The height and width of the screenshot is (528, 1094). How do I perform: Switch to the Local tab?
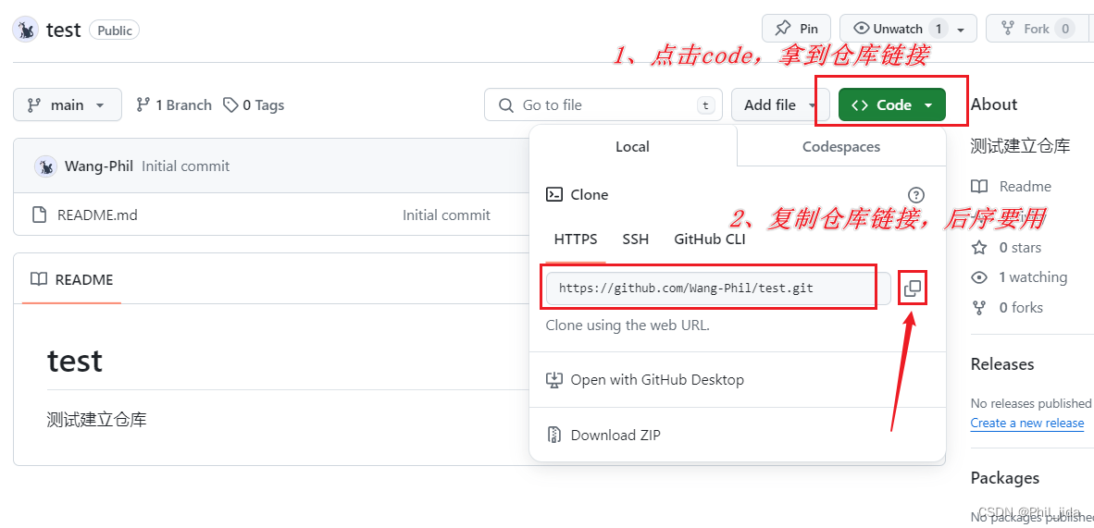pyautogui.click(x=632, y=146)
